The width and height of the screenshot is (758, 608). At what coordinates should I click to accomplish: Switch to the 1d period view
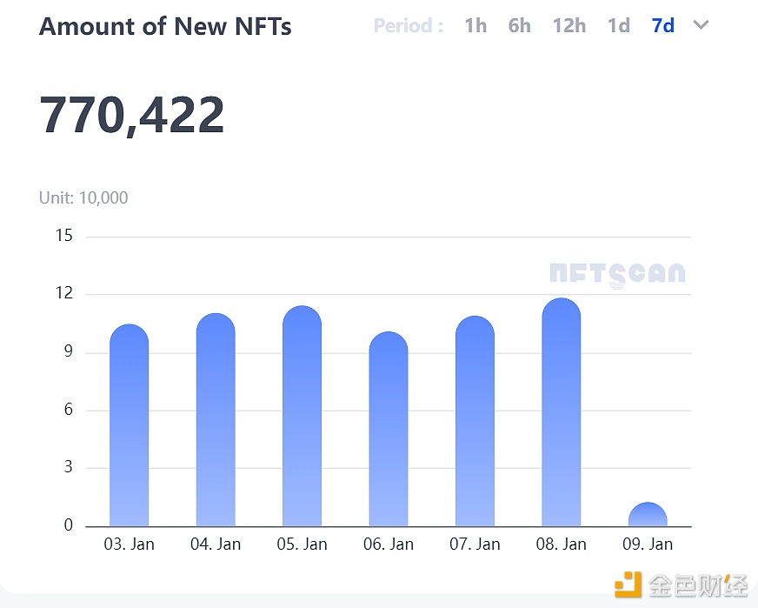618,25
